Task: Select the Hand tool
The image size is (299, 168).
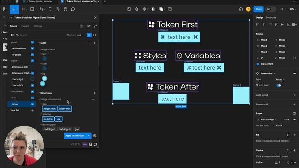Action: (65, 9)
